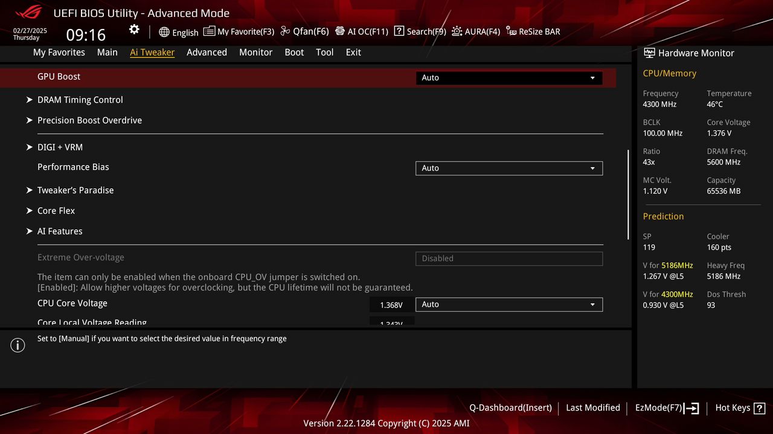
Task: Open settings via the gear icon
Action: [134, 30]
